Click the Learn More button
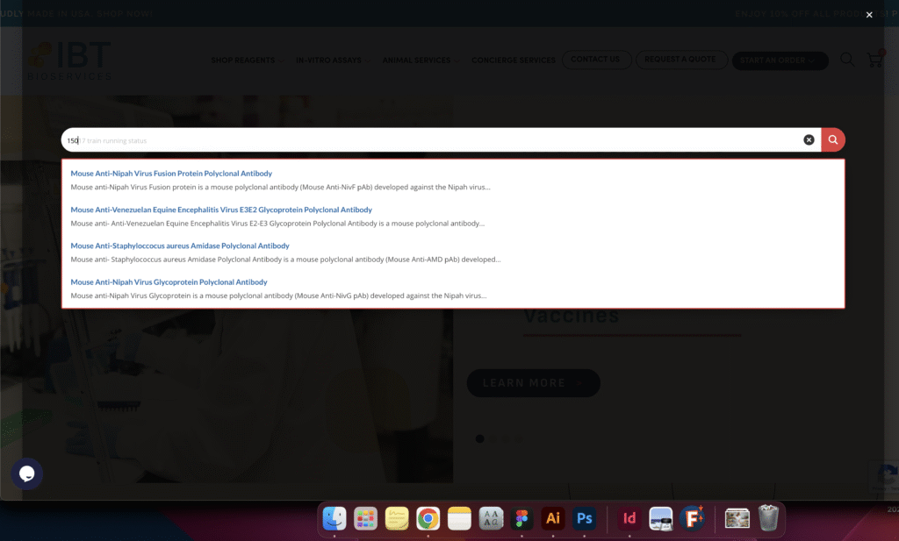The image size is (899, 541). [533, 383]
